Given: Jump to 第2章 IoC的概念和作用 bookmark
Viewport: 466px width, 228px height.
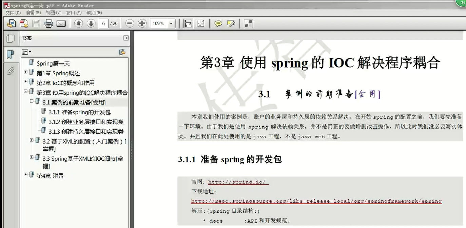Looking at the screenshot, I should click(x=65, y=83).
